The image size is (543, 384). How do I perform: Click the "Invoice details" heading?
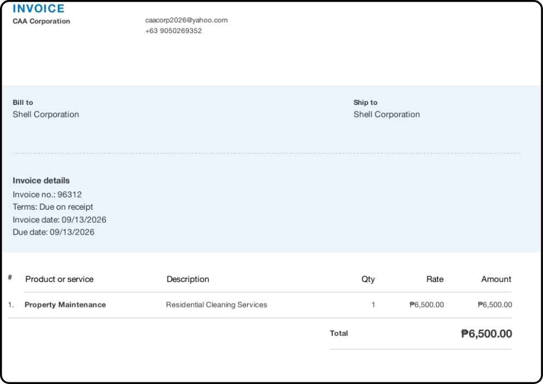click(x=41, y=180)
